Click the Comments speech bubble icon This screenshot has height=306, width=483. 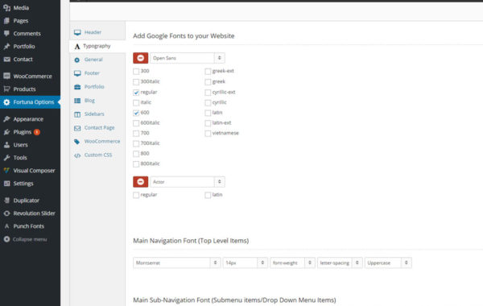point(6,33)
